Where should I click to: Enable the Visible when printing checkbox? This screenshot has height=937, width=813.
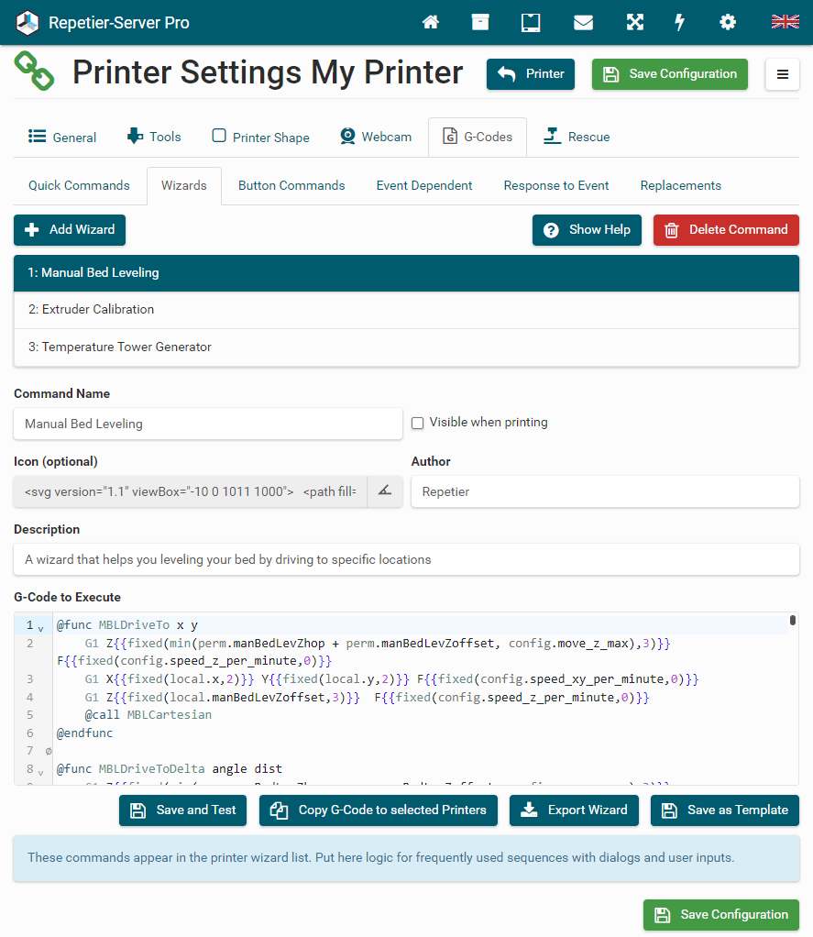click(418, 423)
